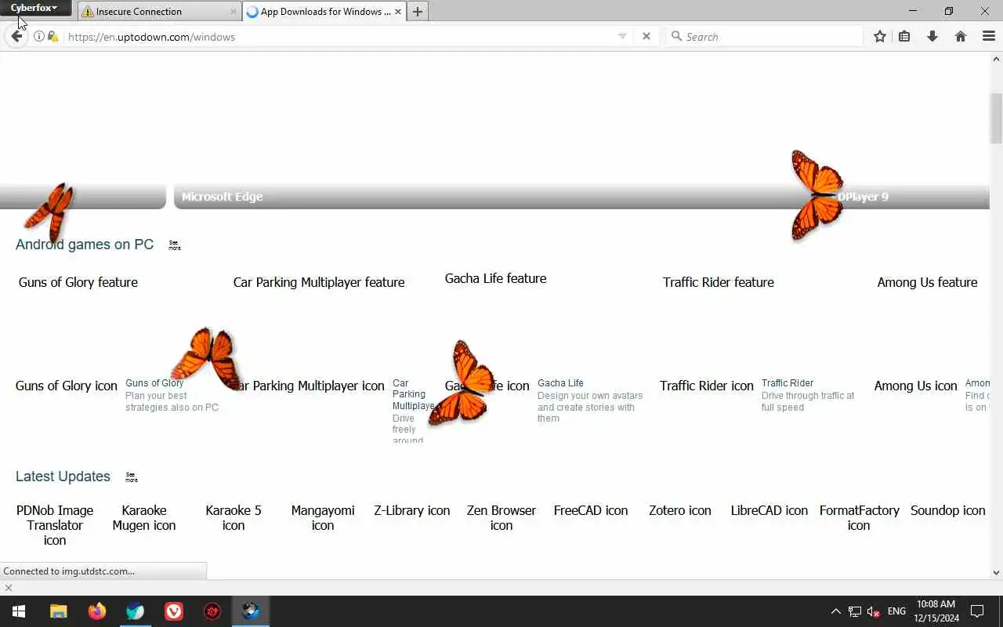Switch to App Downloads for Windows tab

coord(324,12)
